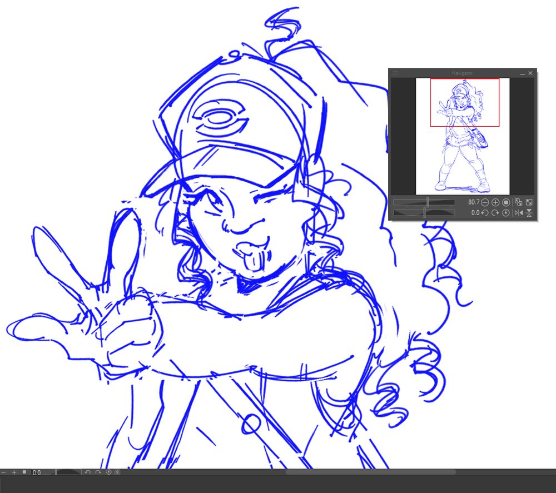Reset rotation using bottom bar icon
Viewport: 556px width, 493px height.
(x=109, y=472)
